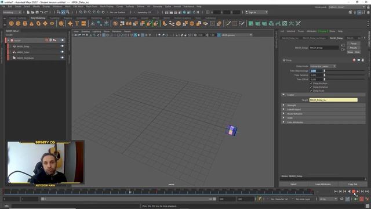This screenshot has width=371, height=209.
Task: Click the Save Scene icon
Action: pyautogui.click(x=37, y=12)
